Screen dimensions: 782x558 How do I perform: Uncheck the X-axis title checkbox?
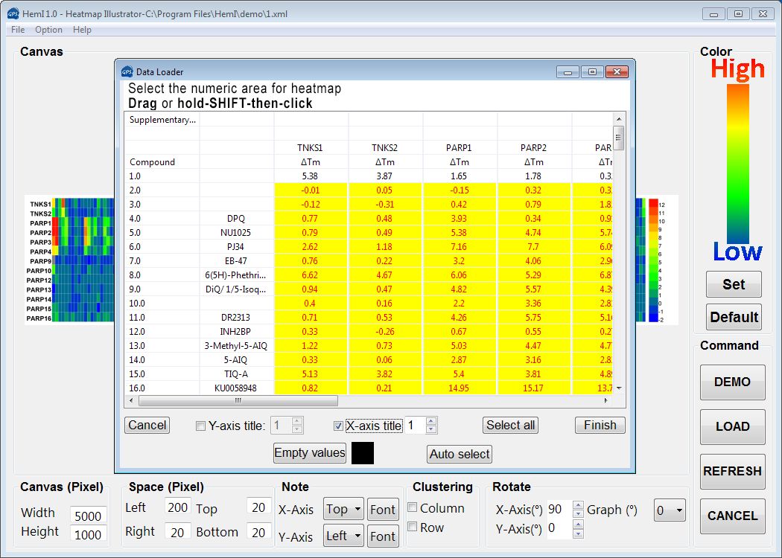(339, 426)
